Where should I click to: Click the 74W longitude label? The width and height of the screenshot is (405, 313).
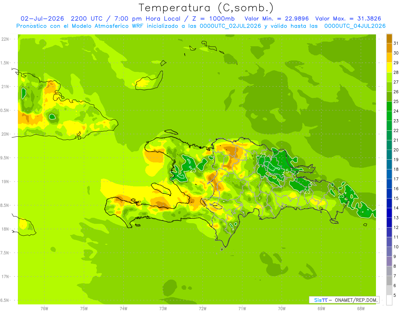[124, 308]
